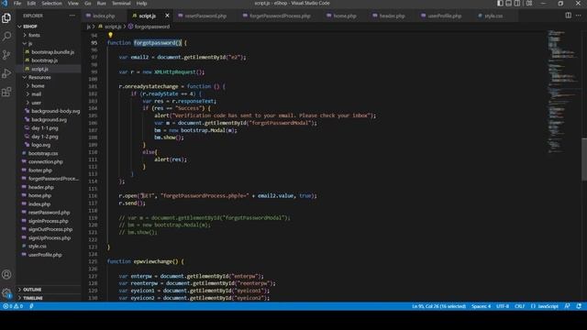The width and height of the screenshot is (587, 330).
Task: Change file encoding UTF-8
Action: tap(503, 306)
